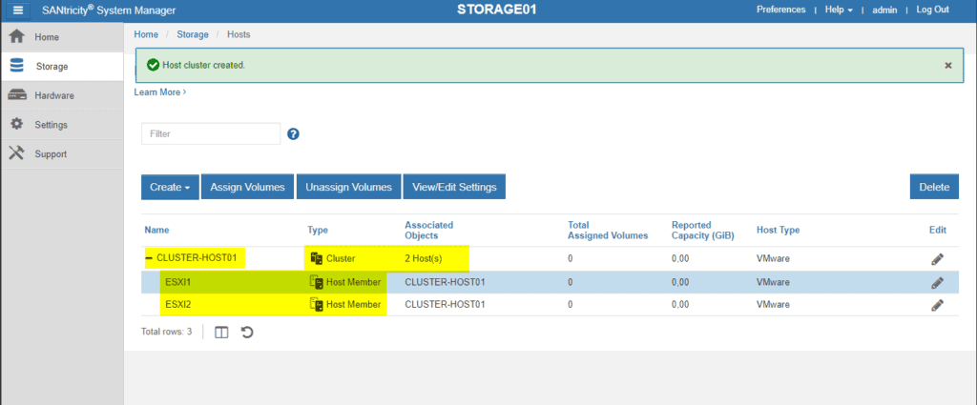Sort table by Name column header

click(156, 231)
